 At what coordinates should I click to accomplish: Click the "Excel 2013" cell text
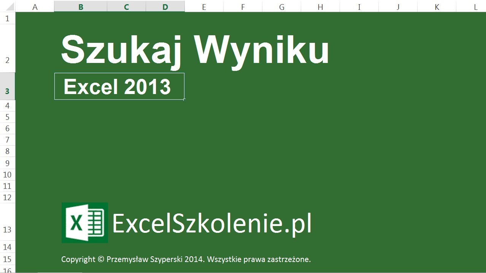[x=117, y=87]
